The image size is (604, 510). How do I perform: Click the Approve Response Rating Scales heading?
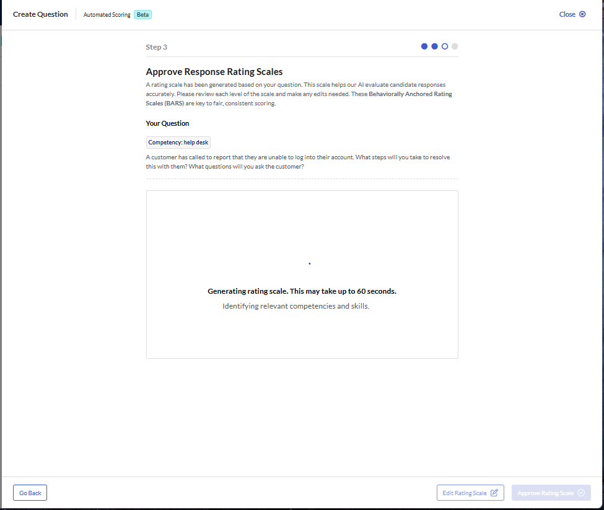(214, 72)
